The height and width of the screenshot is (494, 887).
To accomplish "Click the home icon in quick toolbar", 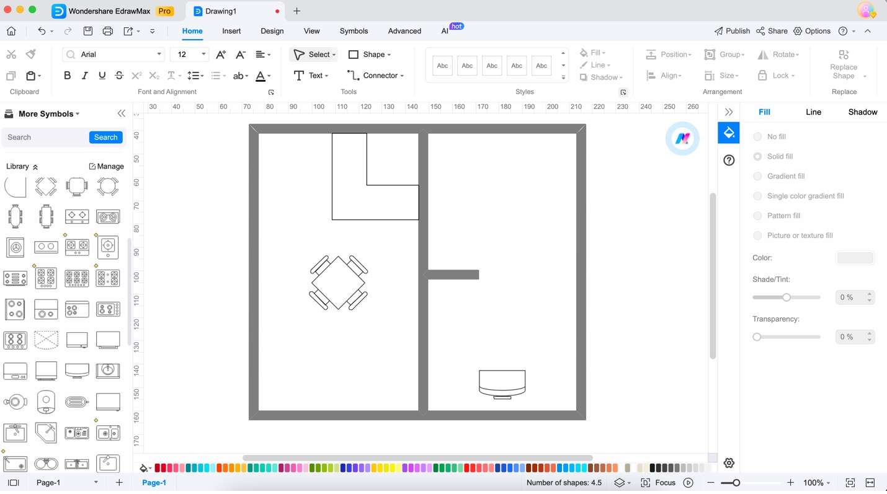I will coord(11,31).
